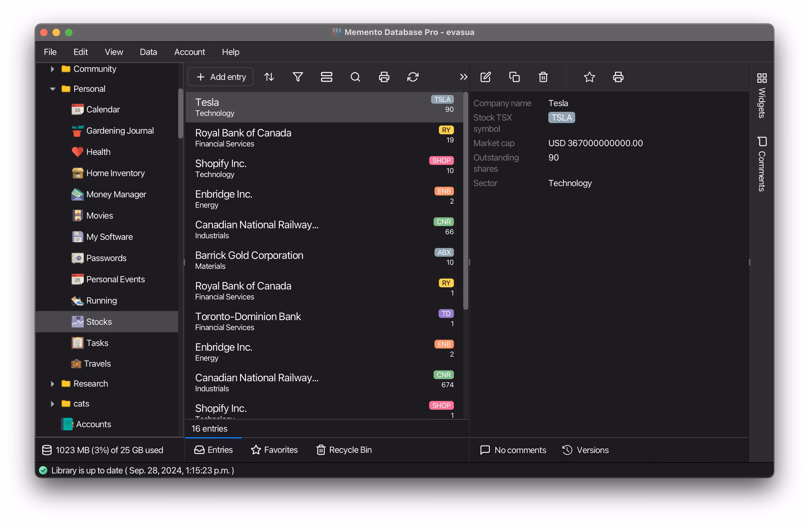Open the Travels library
The height and width of the screenshot is (524, 809).
tap(91, 364)
